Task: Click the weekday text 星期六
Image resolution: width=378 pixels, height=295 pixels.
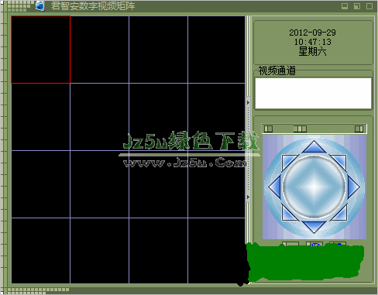Action: point(312,51)
